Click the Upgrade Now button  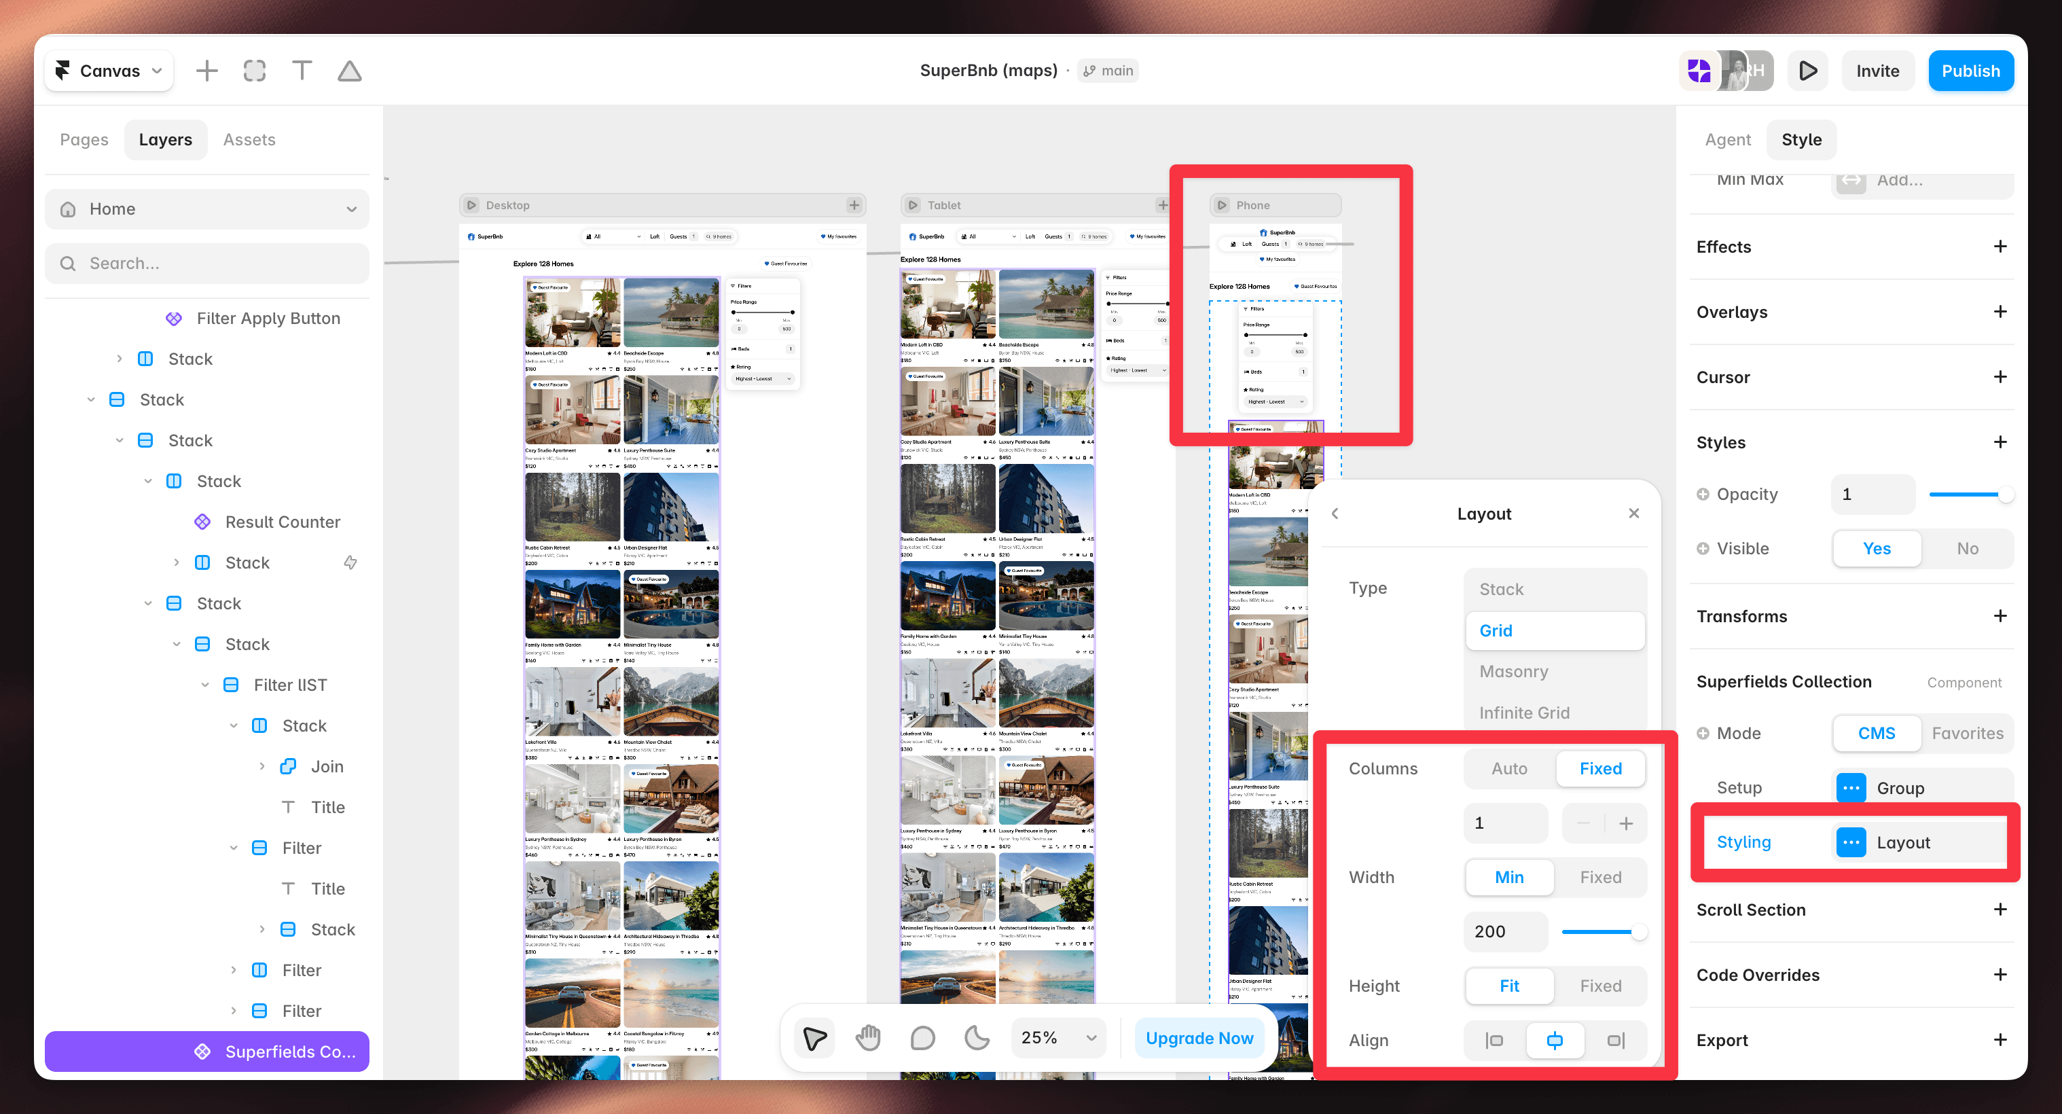pos(1199,1038)
